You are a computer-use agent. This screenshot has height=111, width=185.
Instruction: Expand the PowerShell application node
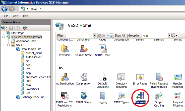coord(18,89)
